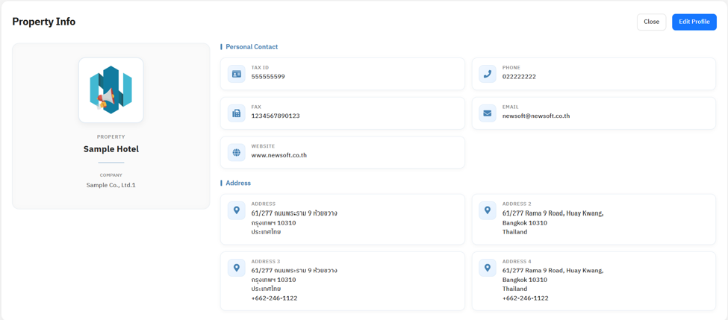Image resolution: width=728 pixels, height=320 pixels.
Task: Click the Sample Hotel logo image
Action: 111,90
